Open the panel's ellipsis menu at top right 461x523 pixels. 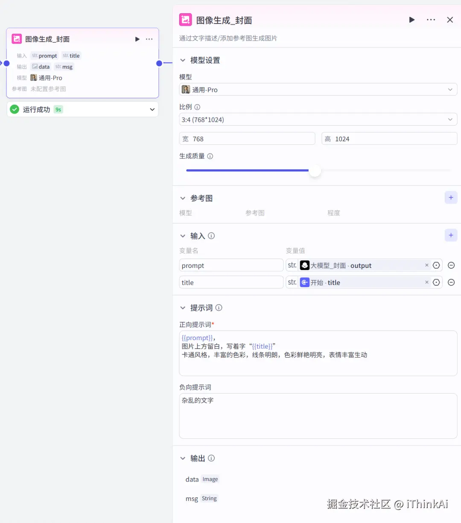(431, 20)
